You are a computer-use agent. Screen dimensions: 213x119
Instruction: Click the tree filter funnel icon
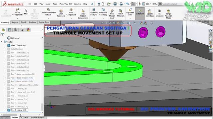pyautogui.click(x=2, y=34)
